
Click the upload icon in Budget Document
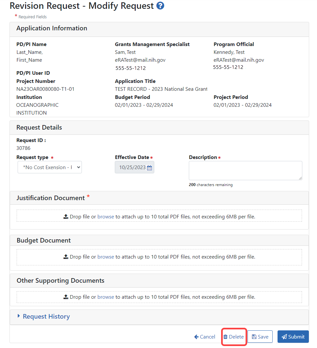tap(66, 257)
